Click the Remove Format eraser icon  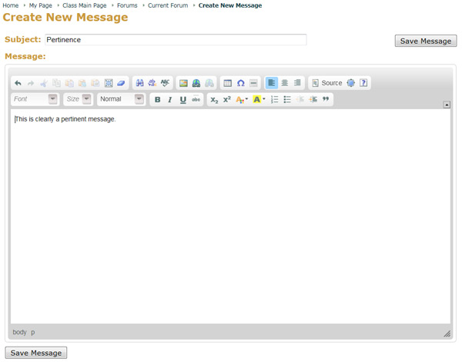pyautogui.click(x=121, y=83)
